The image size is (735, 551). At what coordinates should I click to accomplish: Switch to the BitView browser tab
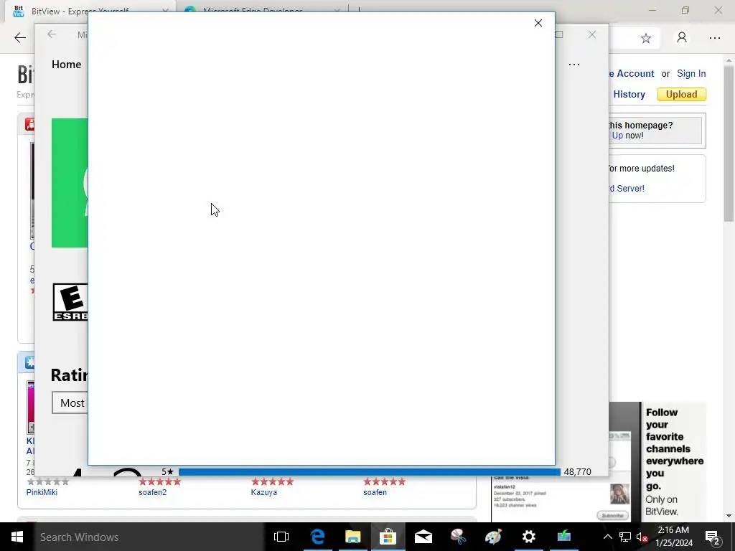coord(90,10)
